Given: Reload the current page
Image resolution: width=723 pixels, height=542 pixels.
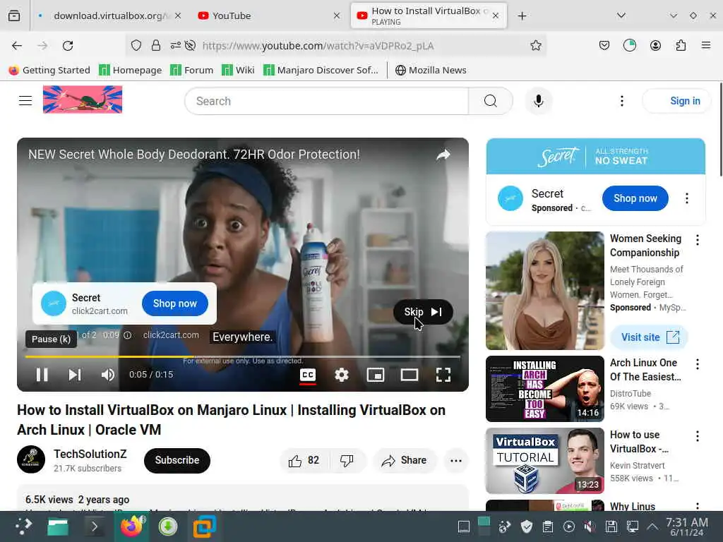Looking at the screenshot, I should tap(68, 46).
